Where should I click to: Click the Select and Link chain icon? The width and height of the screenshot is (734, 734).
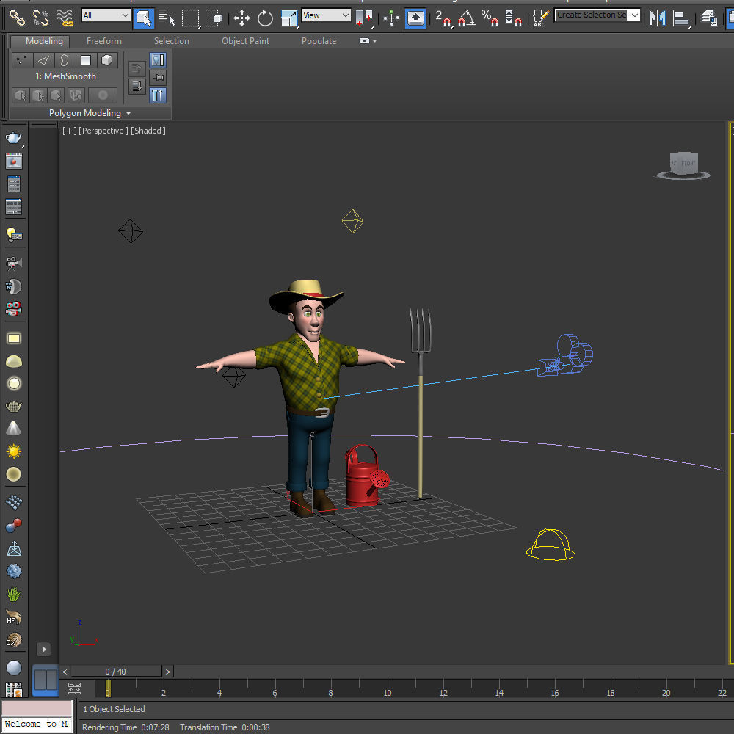[x=18, y=18]
